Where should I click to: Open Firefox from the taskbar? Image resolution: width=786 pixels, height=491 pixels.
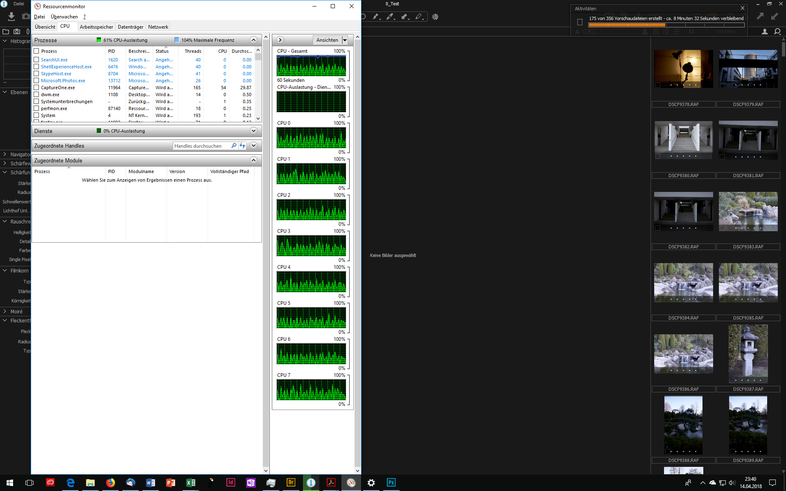point(110,482)
